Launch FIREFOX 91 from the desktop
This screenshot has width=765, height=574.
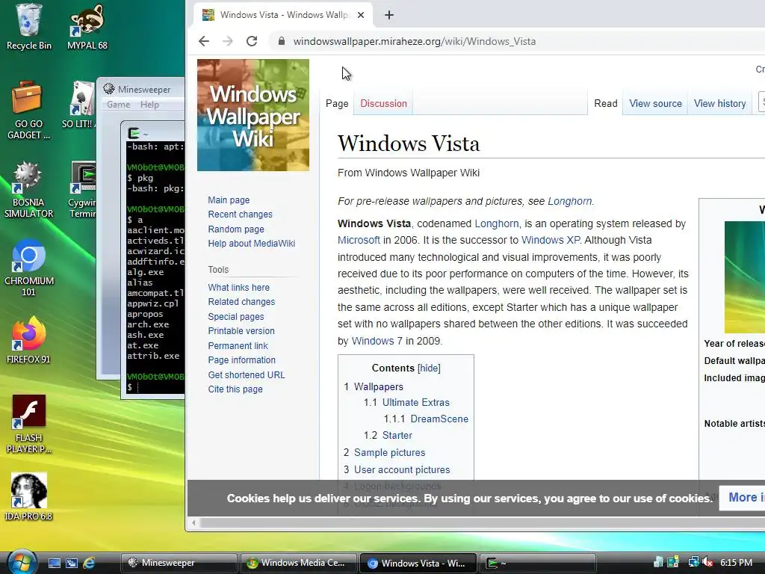[x=28, y=340]
